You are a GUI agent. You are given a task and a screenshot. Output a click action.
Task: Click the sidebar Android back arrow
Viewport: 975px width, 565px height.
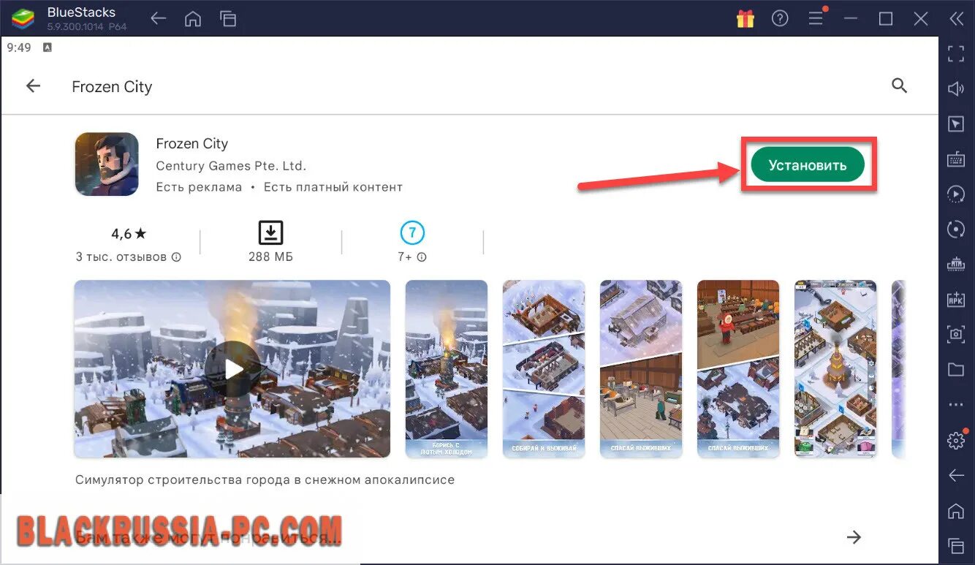point(956,476)
